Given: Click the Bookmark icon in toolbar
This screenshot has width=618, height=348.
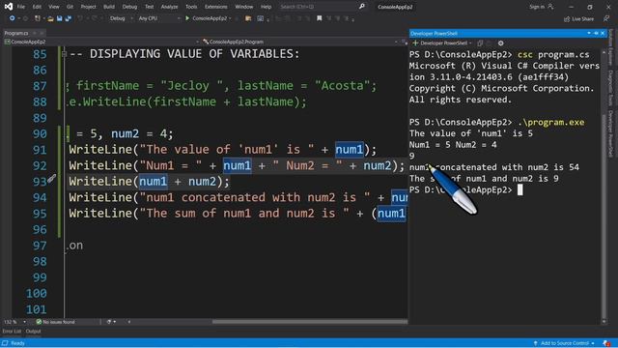Looking at the screenshot, I should 320,18.
